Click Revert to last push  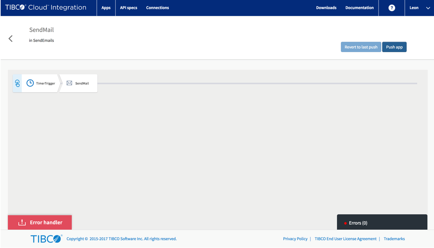(361, 47)
